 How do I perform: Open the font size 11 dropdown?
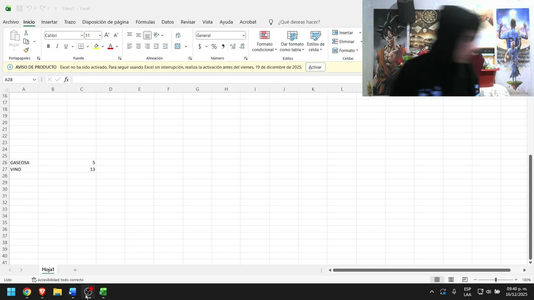[x=100, y=35]
